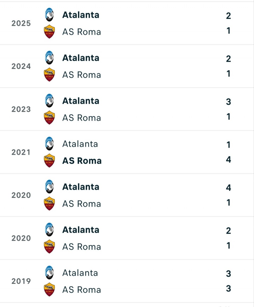Click the AS Roma crest in the 2025 match

pos(49,31)
